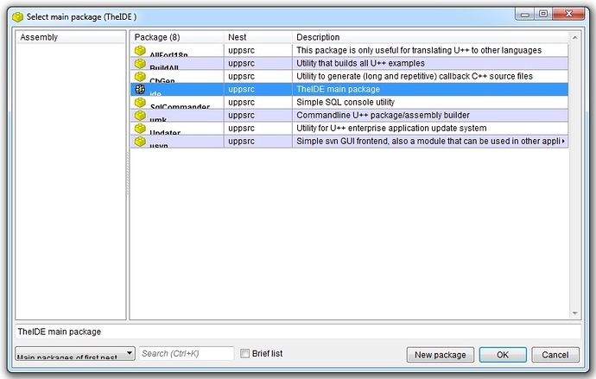
Task: Minimize the Select main package window
Action: coord(525,14)
